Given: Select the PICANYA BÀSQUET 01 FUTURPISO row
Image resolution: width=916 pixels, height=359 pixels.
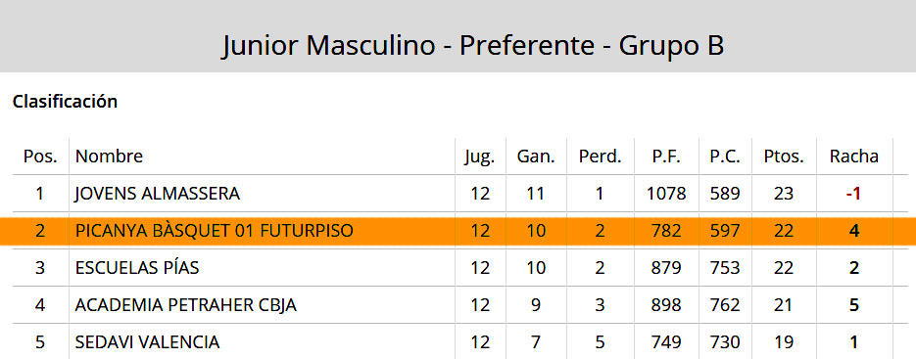Looking at the screenshot, I should click(x=458, y=231).
